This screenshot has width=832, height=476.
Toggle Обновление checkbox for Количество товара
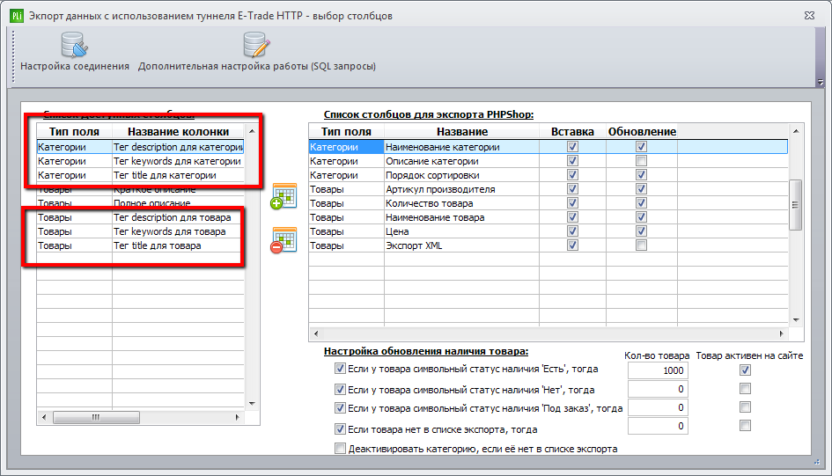pos(642,203)
